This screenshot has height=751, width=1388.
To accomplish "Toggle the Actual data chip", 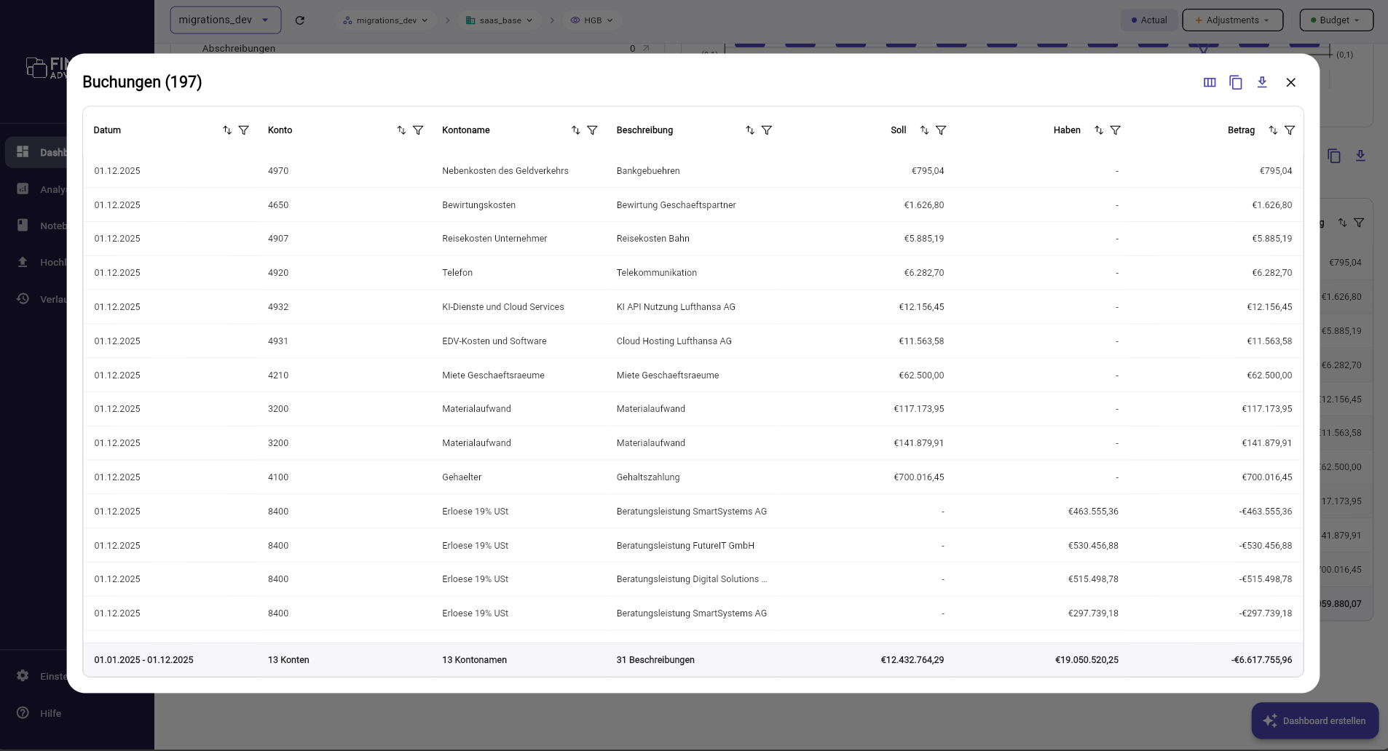I will click(x=1149, y=20).
